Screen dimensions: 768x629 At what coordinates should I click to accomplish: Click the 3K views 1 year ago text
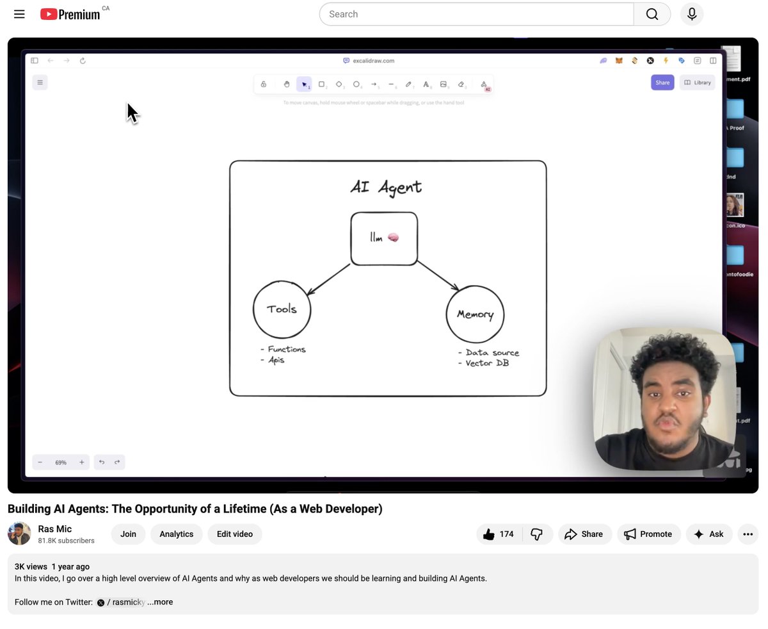(x=52, y=567)
